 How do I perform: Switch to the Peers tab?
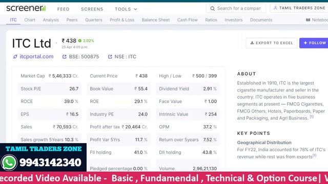(72, 20)
